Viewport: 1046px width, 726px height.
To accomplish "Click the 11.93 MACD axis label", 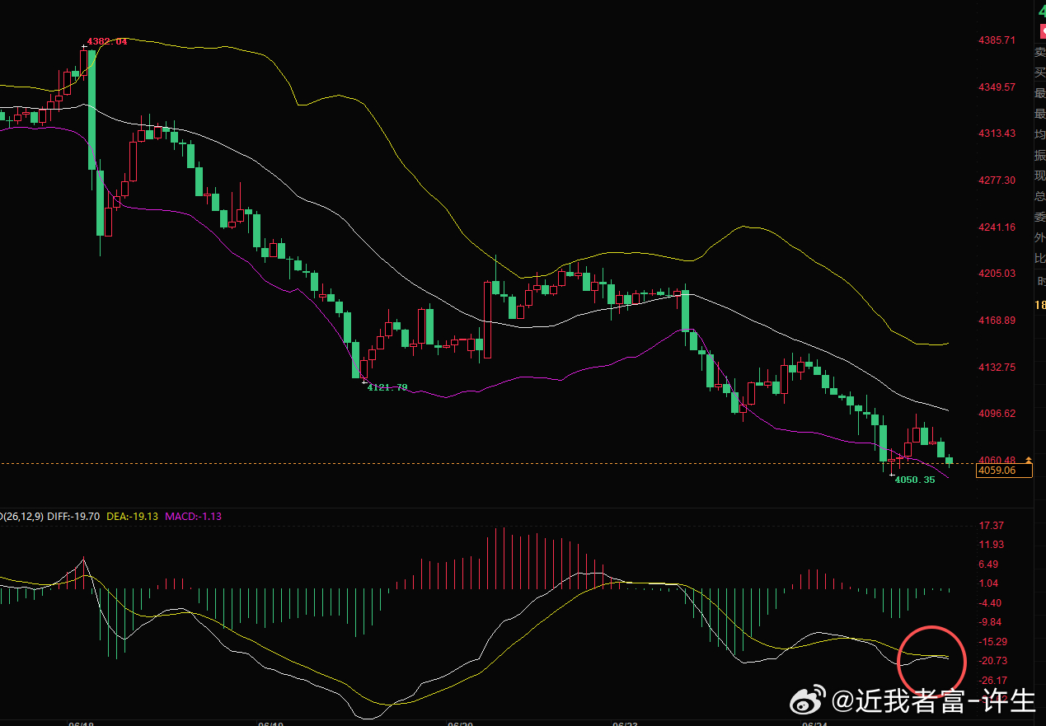I will point(991,544).
